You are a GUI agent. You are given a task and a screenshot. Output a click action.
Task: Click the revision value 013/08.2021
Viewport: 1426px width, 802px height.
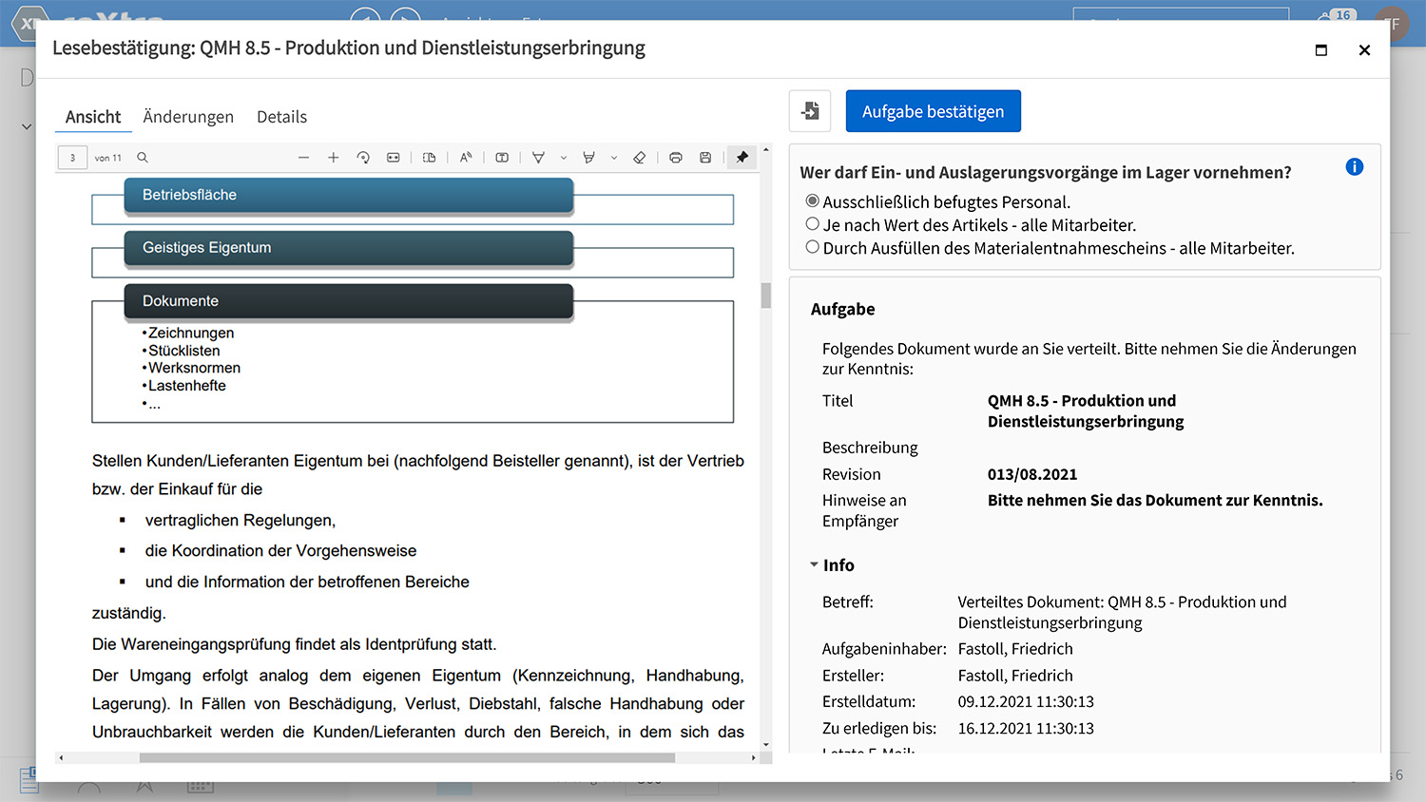[1032, 474]
